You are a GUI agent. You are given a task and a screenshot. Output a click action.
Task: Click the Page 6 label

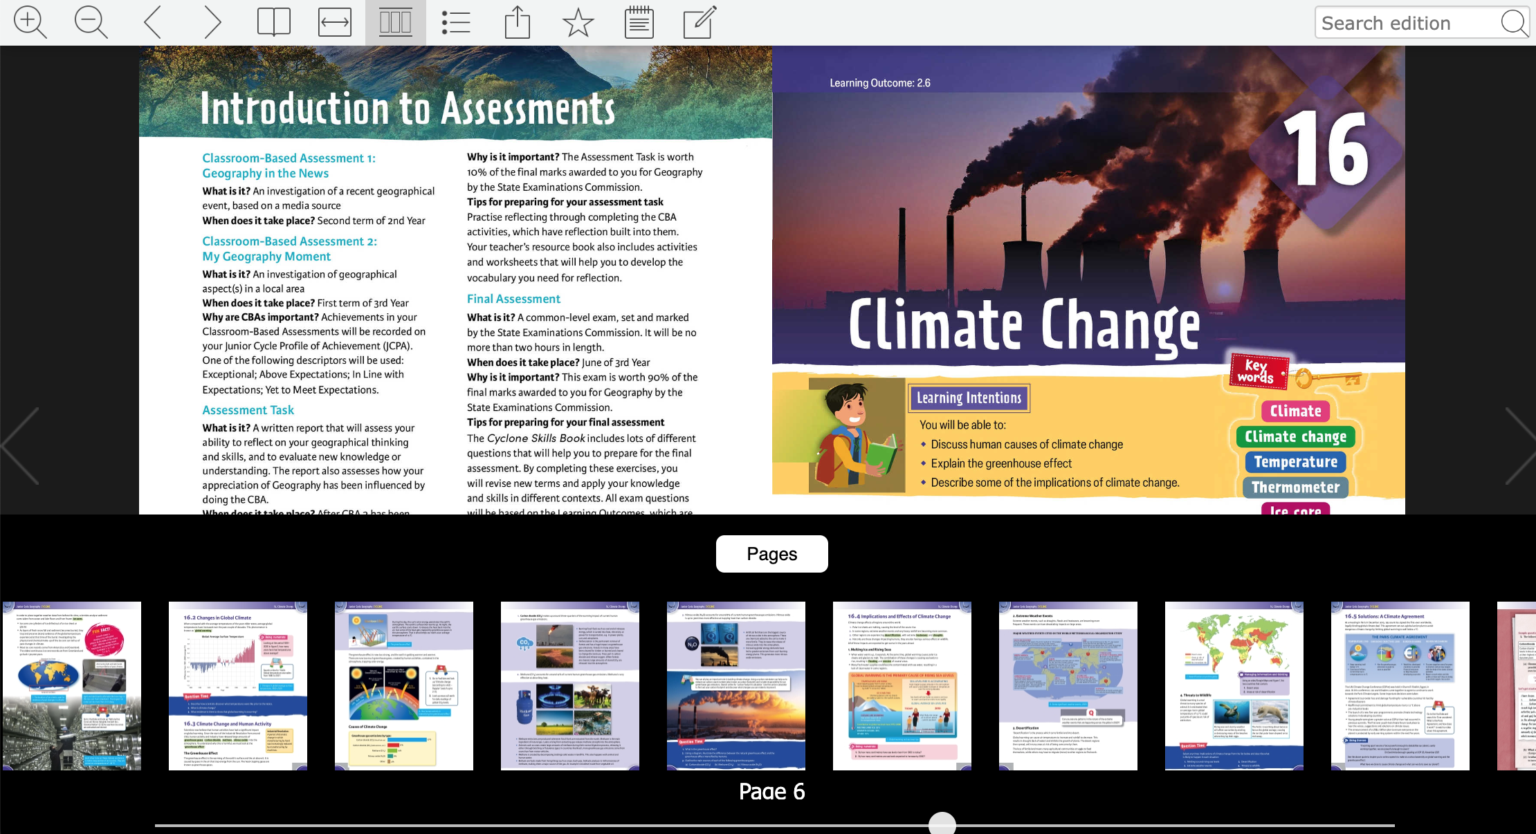772,791
